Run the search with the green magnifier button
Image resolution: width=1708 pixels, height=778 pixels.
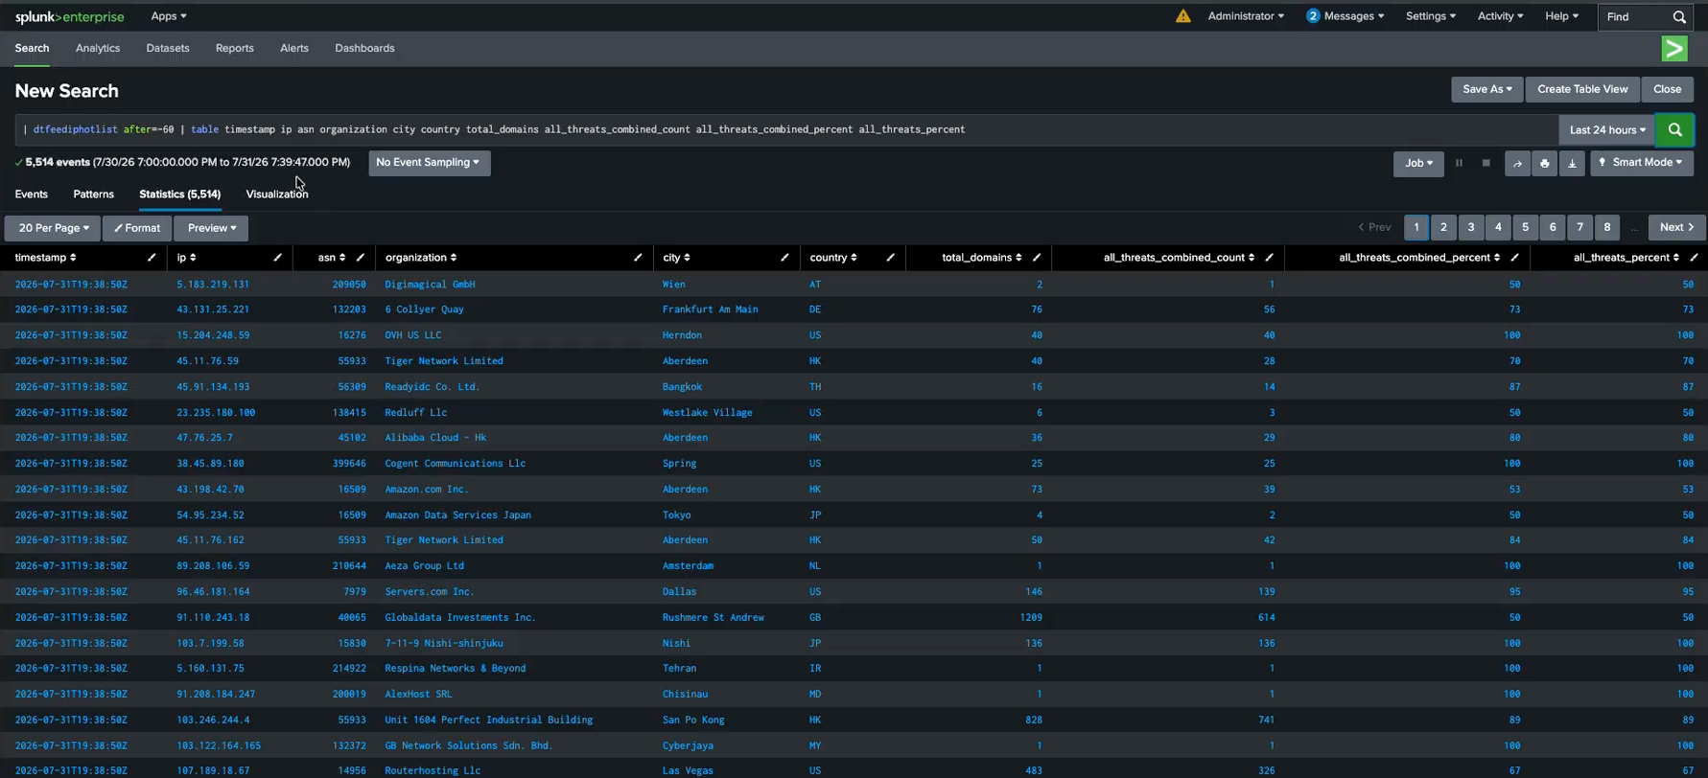tap(1674, 129)
